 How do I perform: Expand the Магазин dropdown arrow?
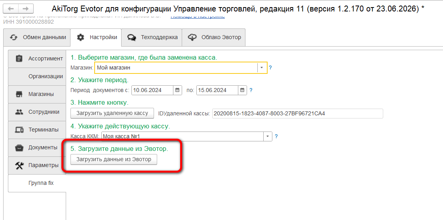click(262, 68)
